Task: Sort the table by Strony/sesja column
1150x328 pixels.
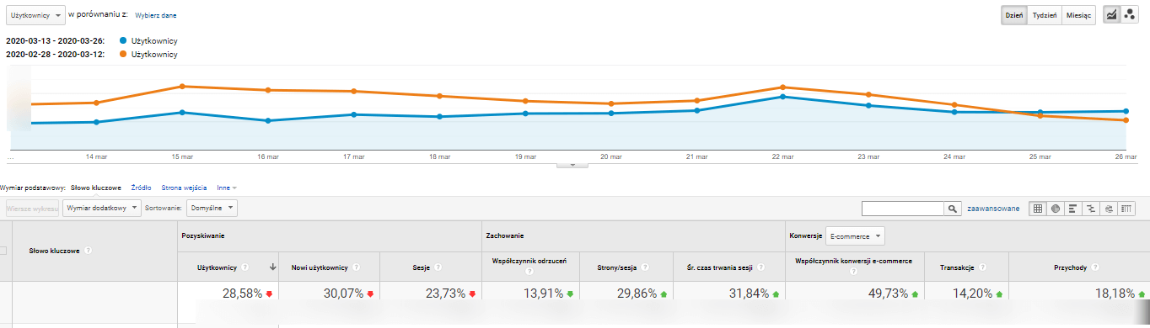Action: click(x=617, y=267)
